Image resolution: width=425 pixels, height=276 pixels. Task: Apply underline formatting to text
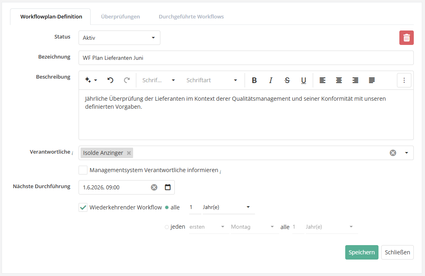pos(304,80)
